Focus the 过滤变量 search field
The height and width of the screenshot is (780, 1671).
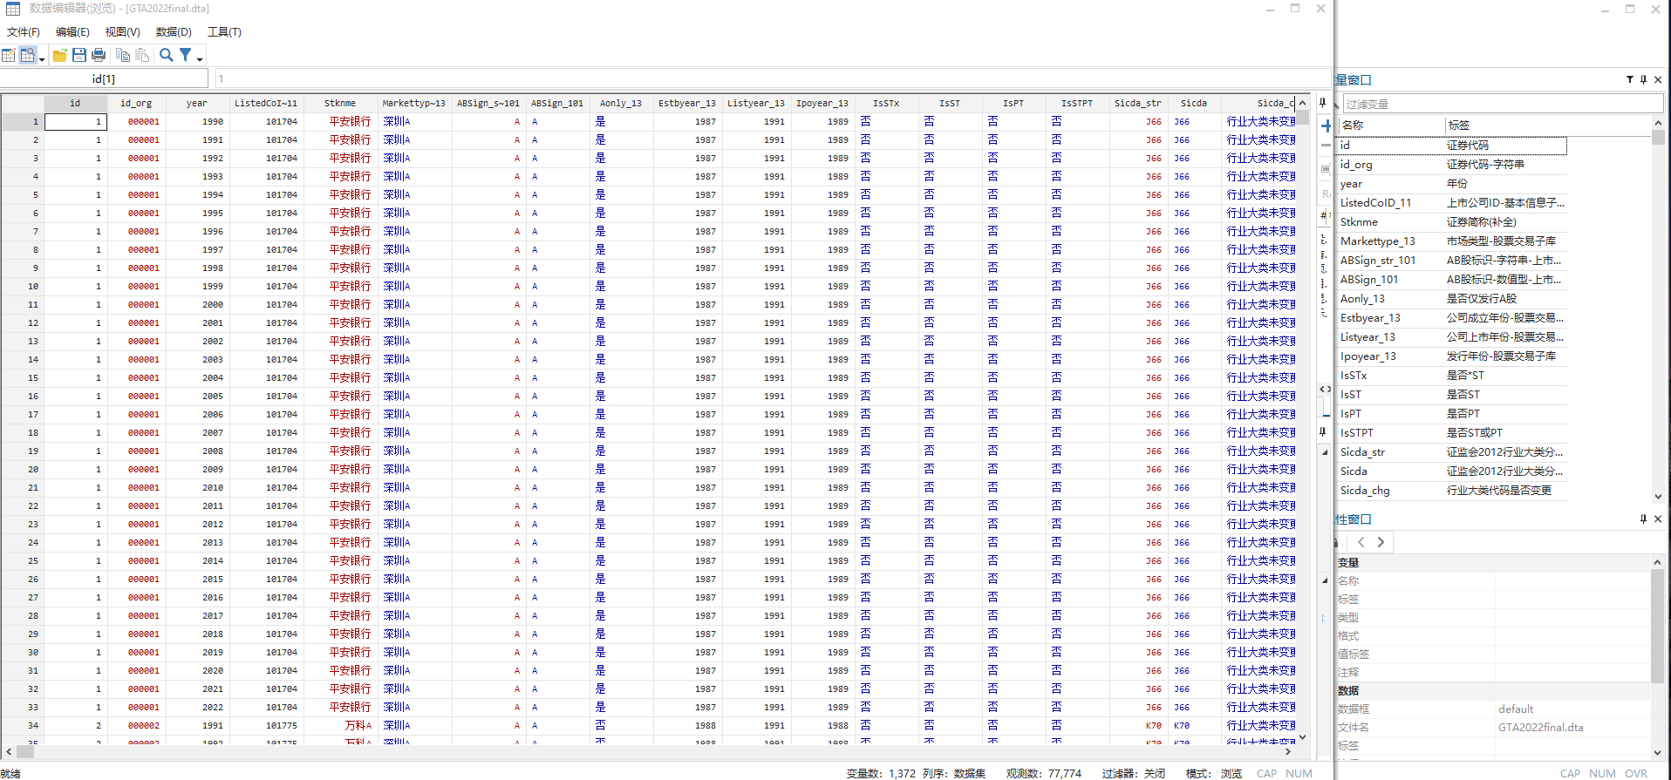point(1503,104)
